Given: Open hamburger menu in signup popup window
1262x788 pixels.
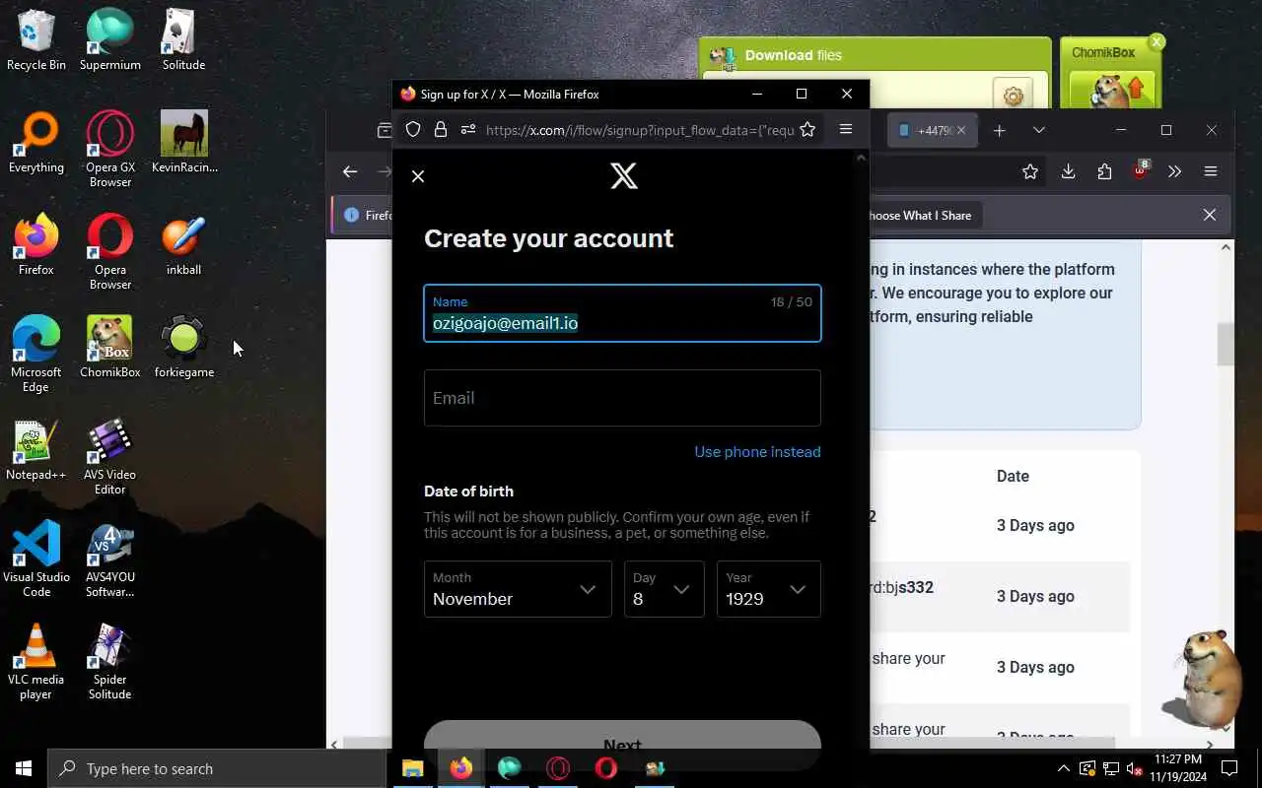Looking at the screenshot, I should pos(845,129).
